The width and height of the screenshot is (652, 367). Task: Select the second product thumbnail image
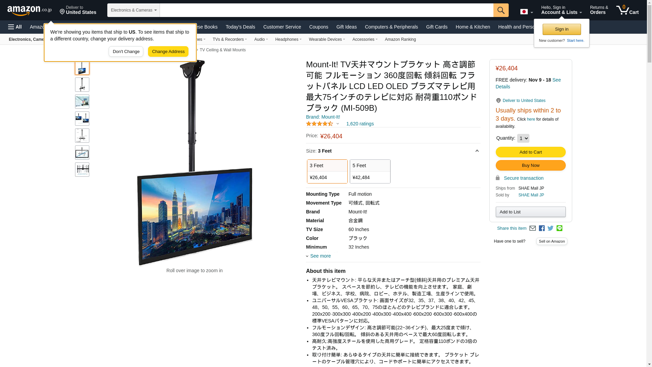click(x=82, y=85)
